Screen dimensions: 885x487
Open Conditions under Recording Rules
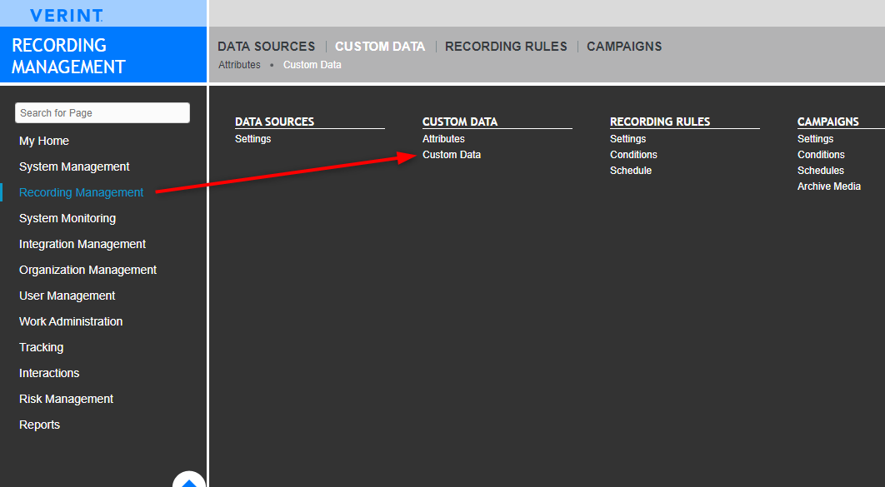(633, 155)
